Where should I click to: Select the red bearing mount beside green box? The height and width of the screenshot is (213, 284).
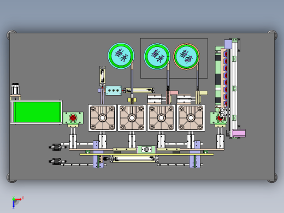[73, 118]
